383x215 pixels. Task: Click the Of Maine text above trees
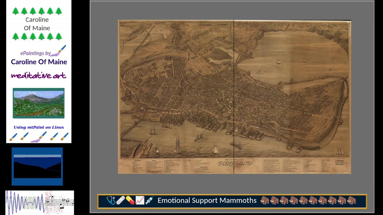tap(37, 28)
